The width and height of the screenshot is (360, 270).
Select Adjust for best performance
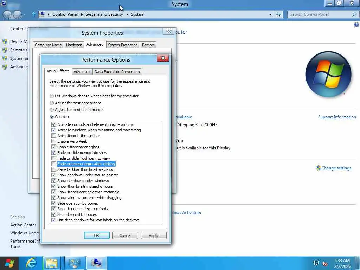pos(52,110)
